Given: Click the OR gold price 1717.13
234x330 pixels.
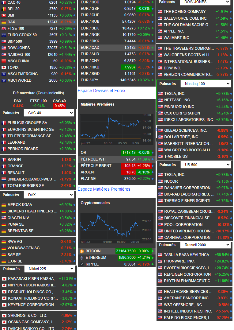Looking at the screenshot, I should (129, 153).
